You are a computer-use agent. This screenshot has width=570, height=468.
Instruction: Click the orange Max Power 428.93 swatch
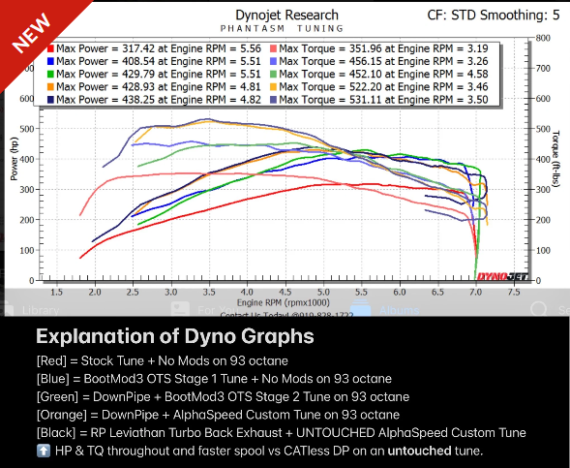50,87
